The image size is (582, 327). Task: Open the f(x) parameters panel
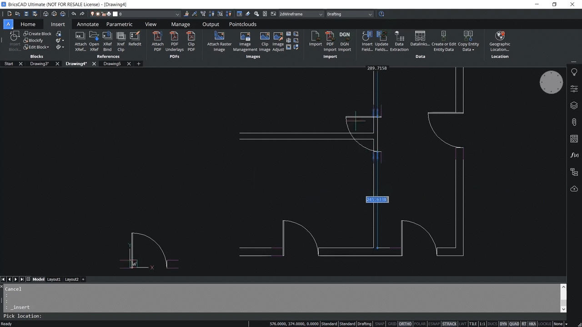[x=574, y=155]
